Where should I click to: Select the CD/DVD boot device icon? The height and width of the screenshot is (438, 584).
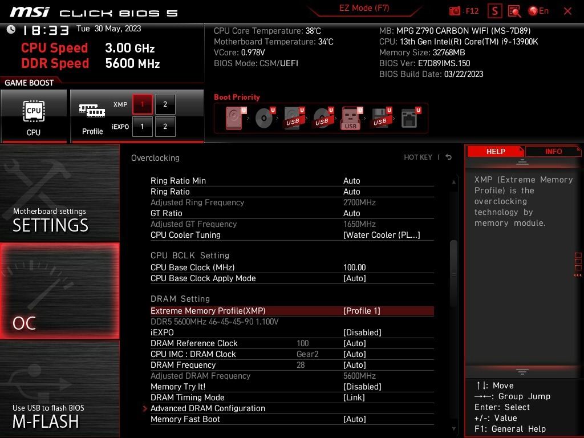pos(265,119)
